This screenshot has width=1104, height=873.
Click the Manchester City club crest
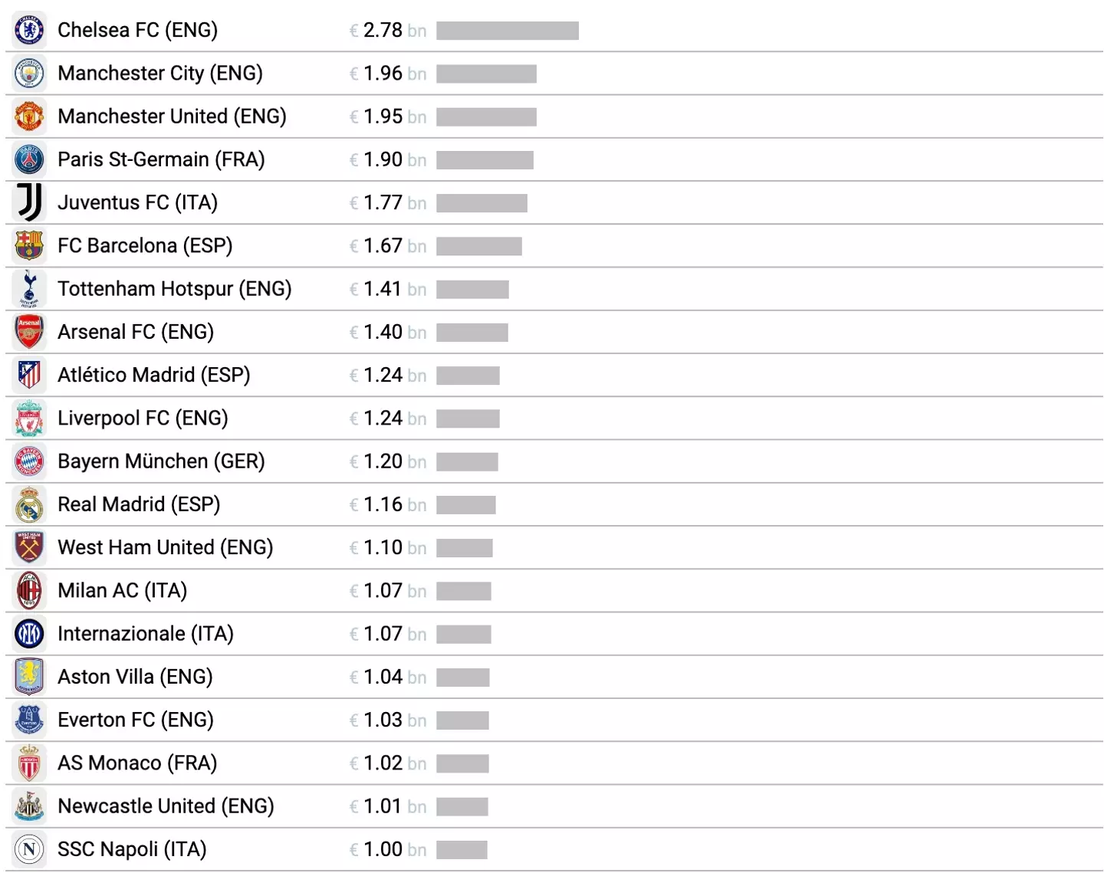29,74
